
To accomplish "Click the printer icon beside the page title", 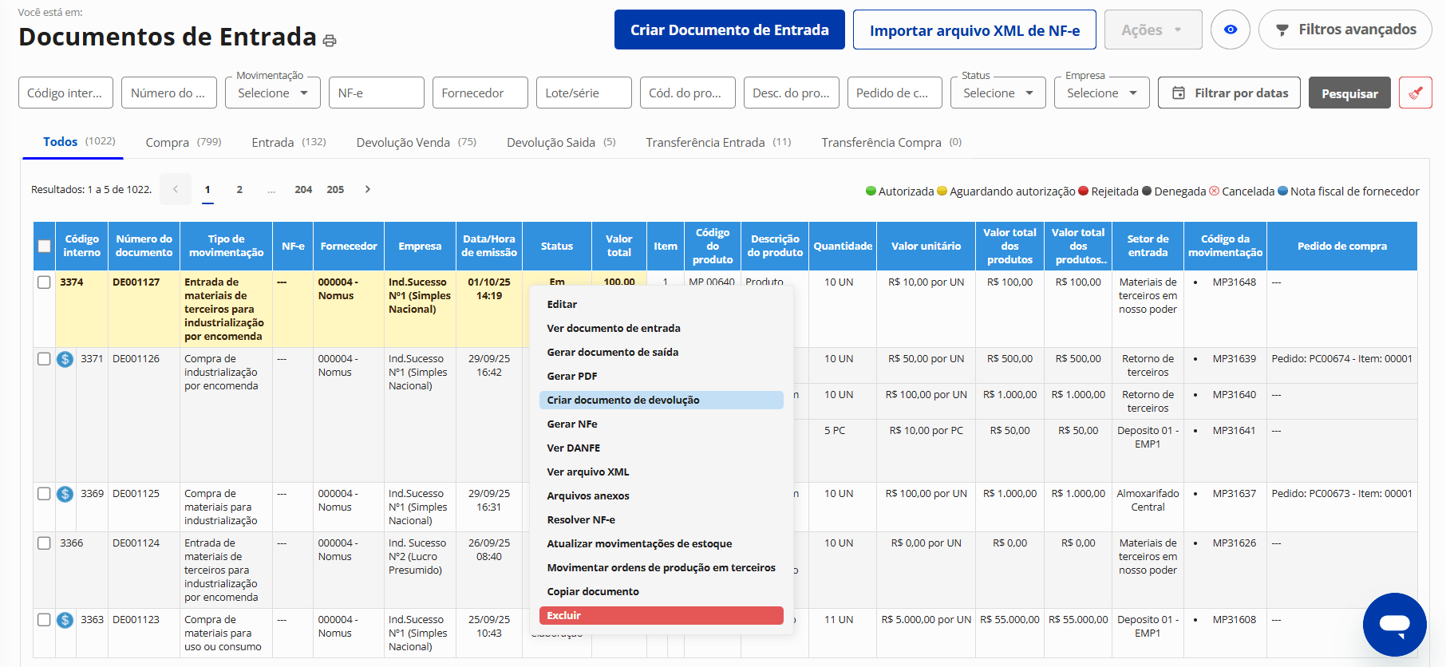I will pos(330,40).
